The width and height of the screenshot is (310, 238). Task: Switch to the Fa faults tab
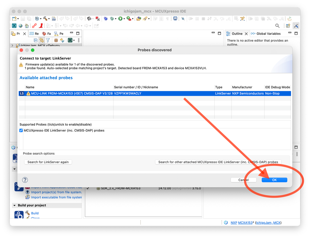[x=47, y=34]
